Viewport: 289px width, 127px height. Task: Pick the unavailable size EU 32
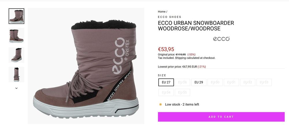tap(248, 82)
